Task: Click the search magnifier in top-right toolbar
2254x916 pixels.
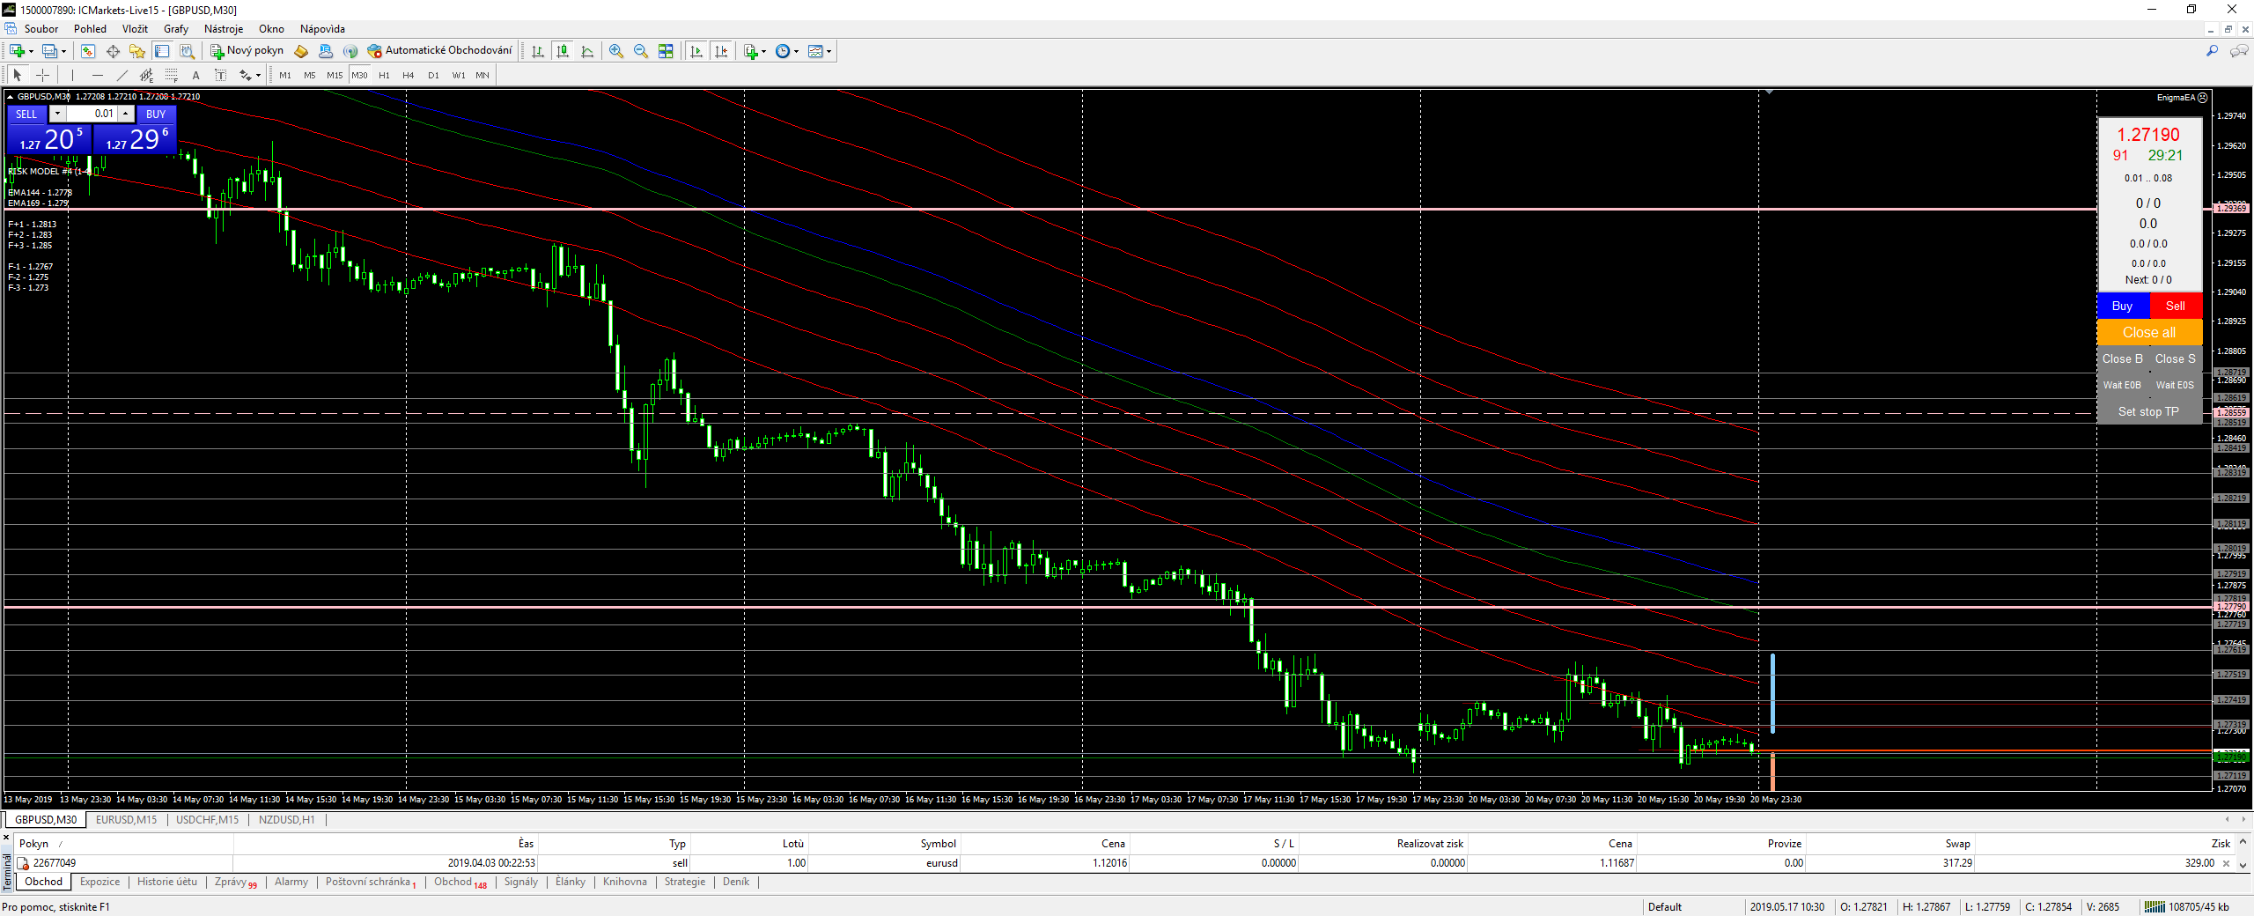Action: pyautogui.click(x=2212, y=51)
